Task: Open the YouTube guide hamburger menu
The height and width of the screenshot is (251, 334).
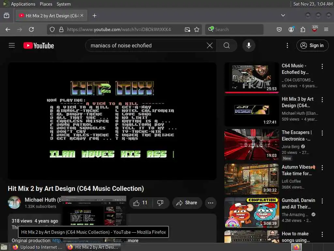Action: click(12, 45)
